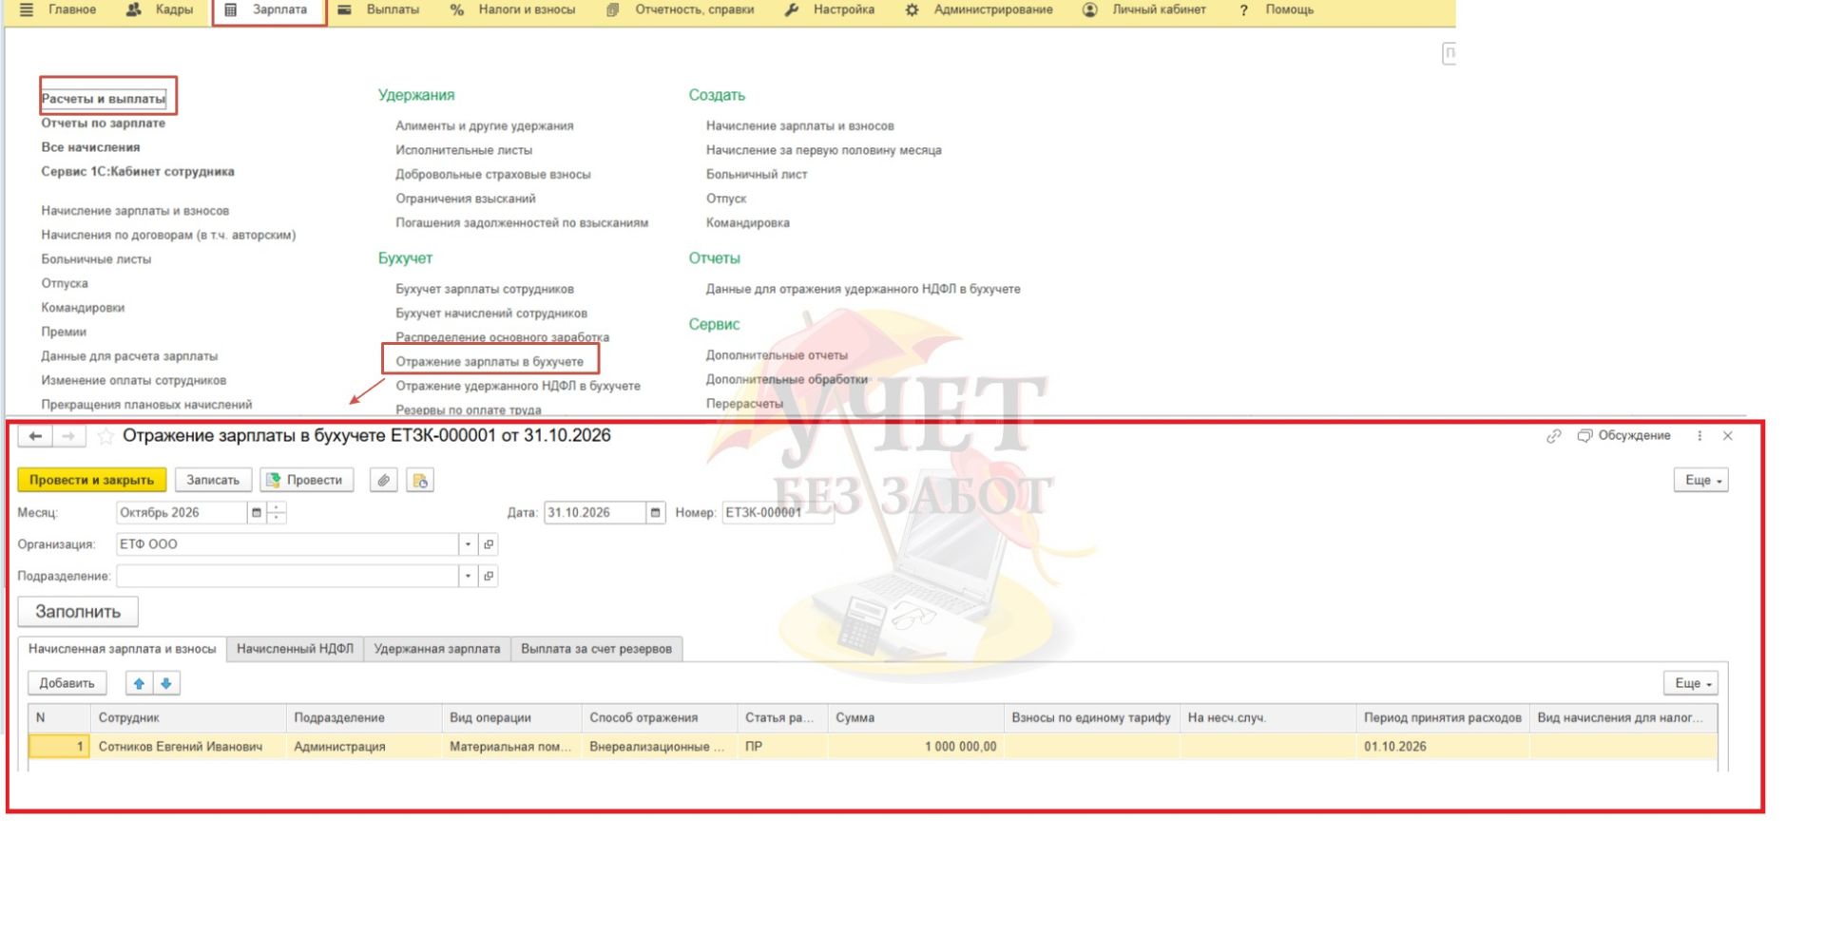The width and height of the screenshot is (1825, 933).
Task: Open the Администрирование menu section
Action: tap(979, 10)
